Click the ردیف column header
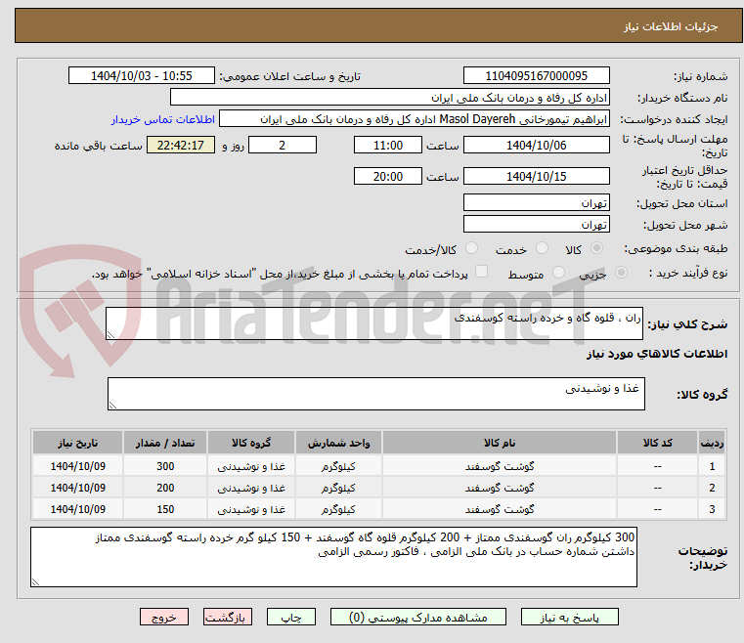The width and height of the screenshot is (744, 643). (712, 443)
